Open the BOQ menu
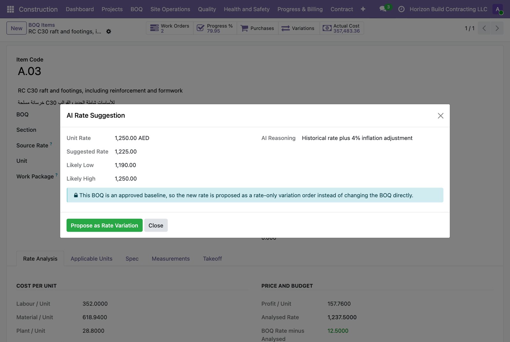 [136, 9]
